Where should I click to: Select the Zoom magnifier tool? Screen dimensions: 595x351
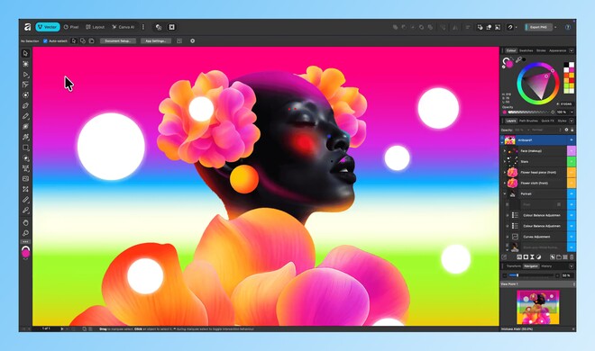coord(26,233)
